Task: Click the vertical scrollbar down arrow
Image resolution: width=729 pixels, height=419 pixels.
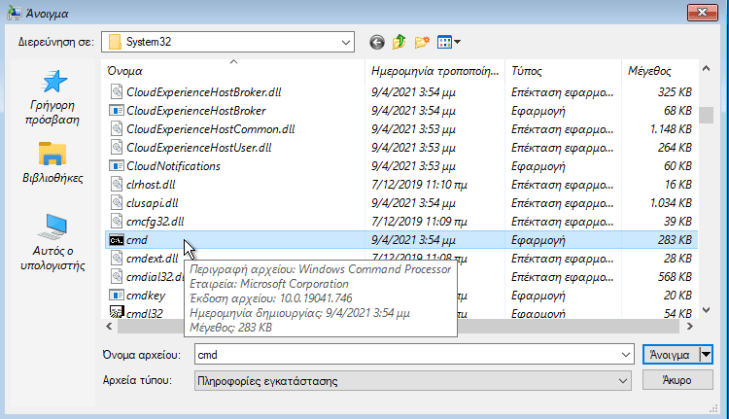Action: (707, 315)
